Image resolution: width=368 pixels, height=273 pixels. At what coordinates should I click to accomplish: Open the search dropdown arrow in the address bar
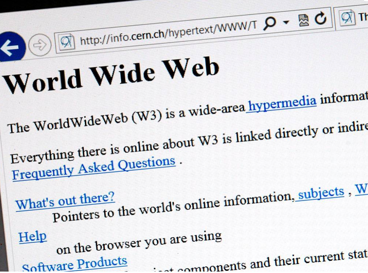tap(286, 22)
